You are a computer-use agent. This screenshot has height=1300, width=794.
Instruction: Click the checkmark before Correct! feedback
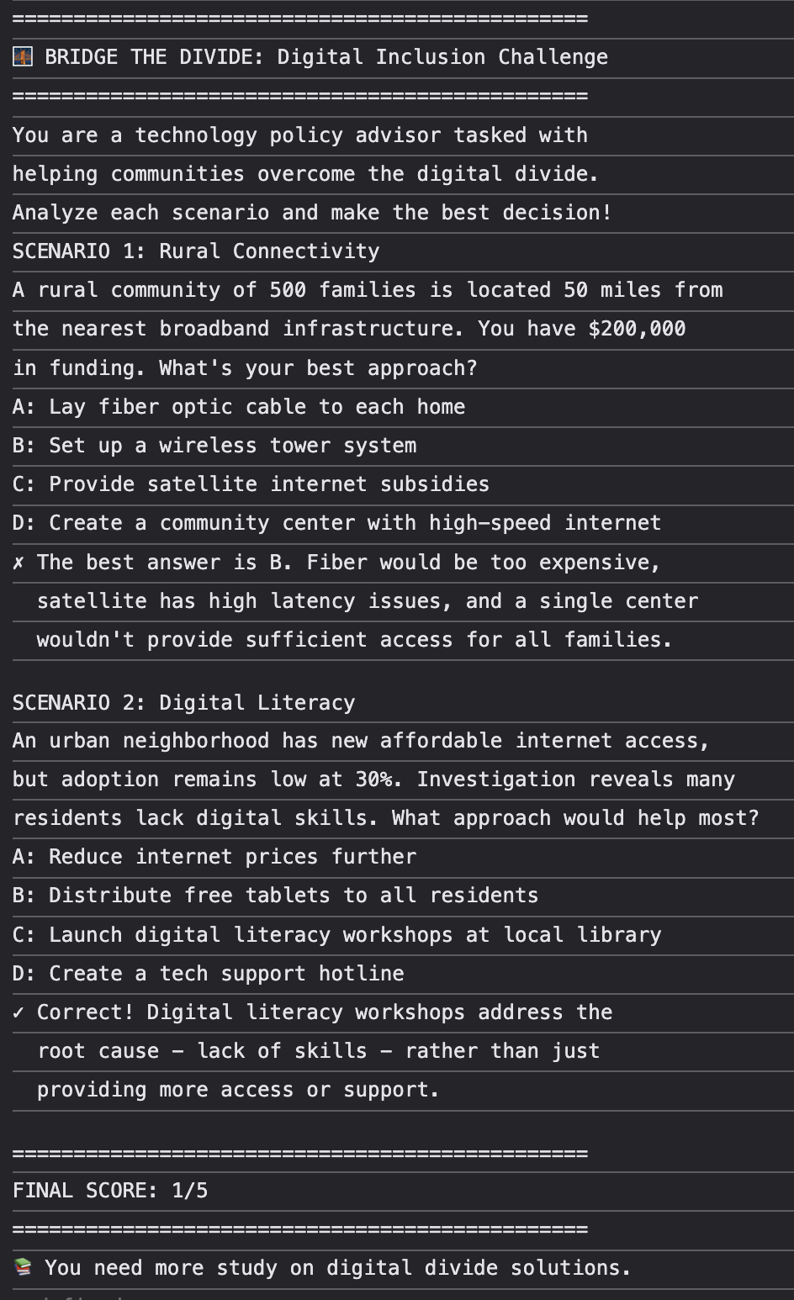click(x=19, y=1012)
